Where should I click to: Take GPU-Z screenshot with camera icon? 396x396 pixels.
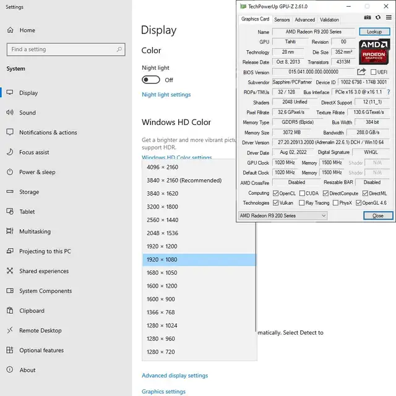368,17
